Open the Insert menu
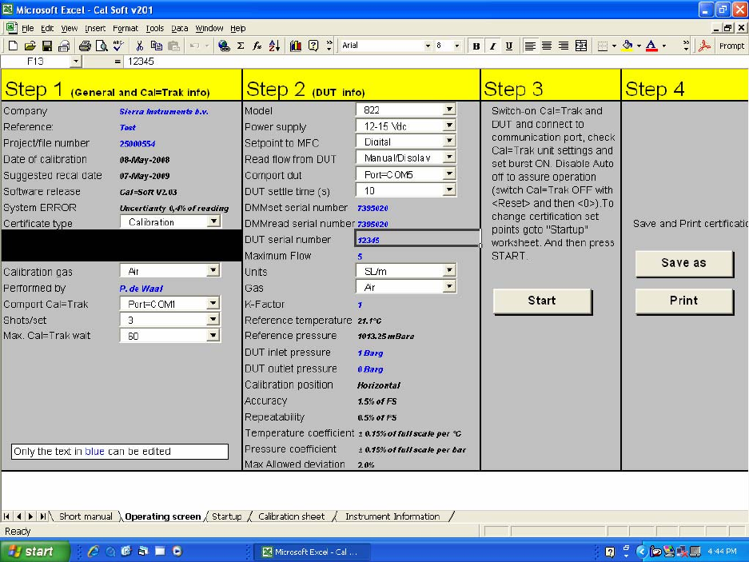The height and width of the screenshot is (562, 749). [x=96, y=29]
